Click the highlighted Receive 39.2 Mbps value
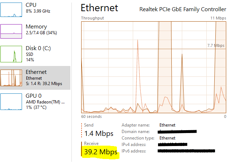 coord(101,152)
